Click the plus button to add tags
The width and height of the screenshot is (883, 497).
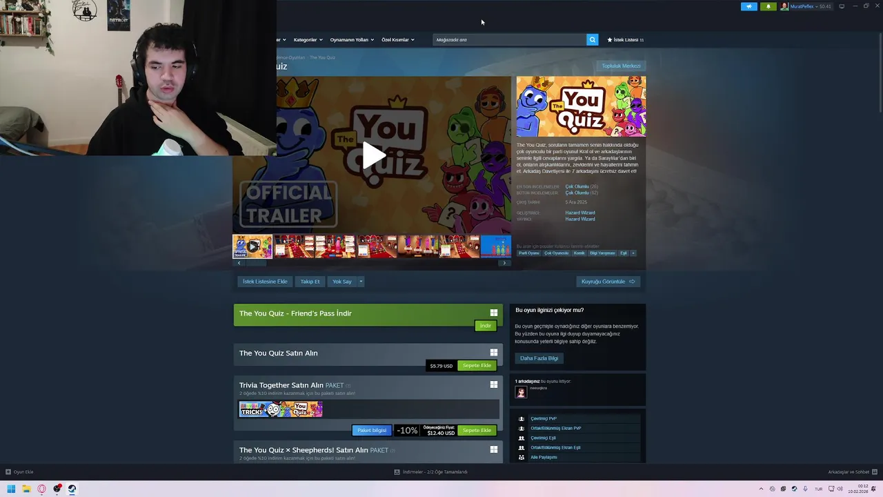click(633, 253)
